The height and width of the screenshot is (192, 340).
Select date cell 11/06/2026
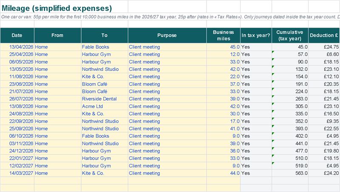(17, 77)
